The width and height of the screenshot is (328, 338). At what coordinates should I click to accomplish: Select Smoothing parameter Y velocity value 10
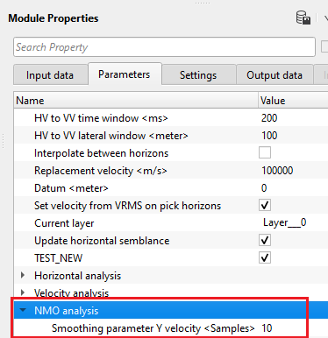[x=267, y=328]
